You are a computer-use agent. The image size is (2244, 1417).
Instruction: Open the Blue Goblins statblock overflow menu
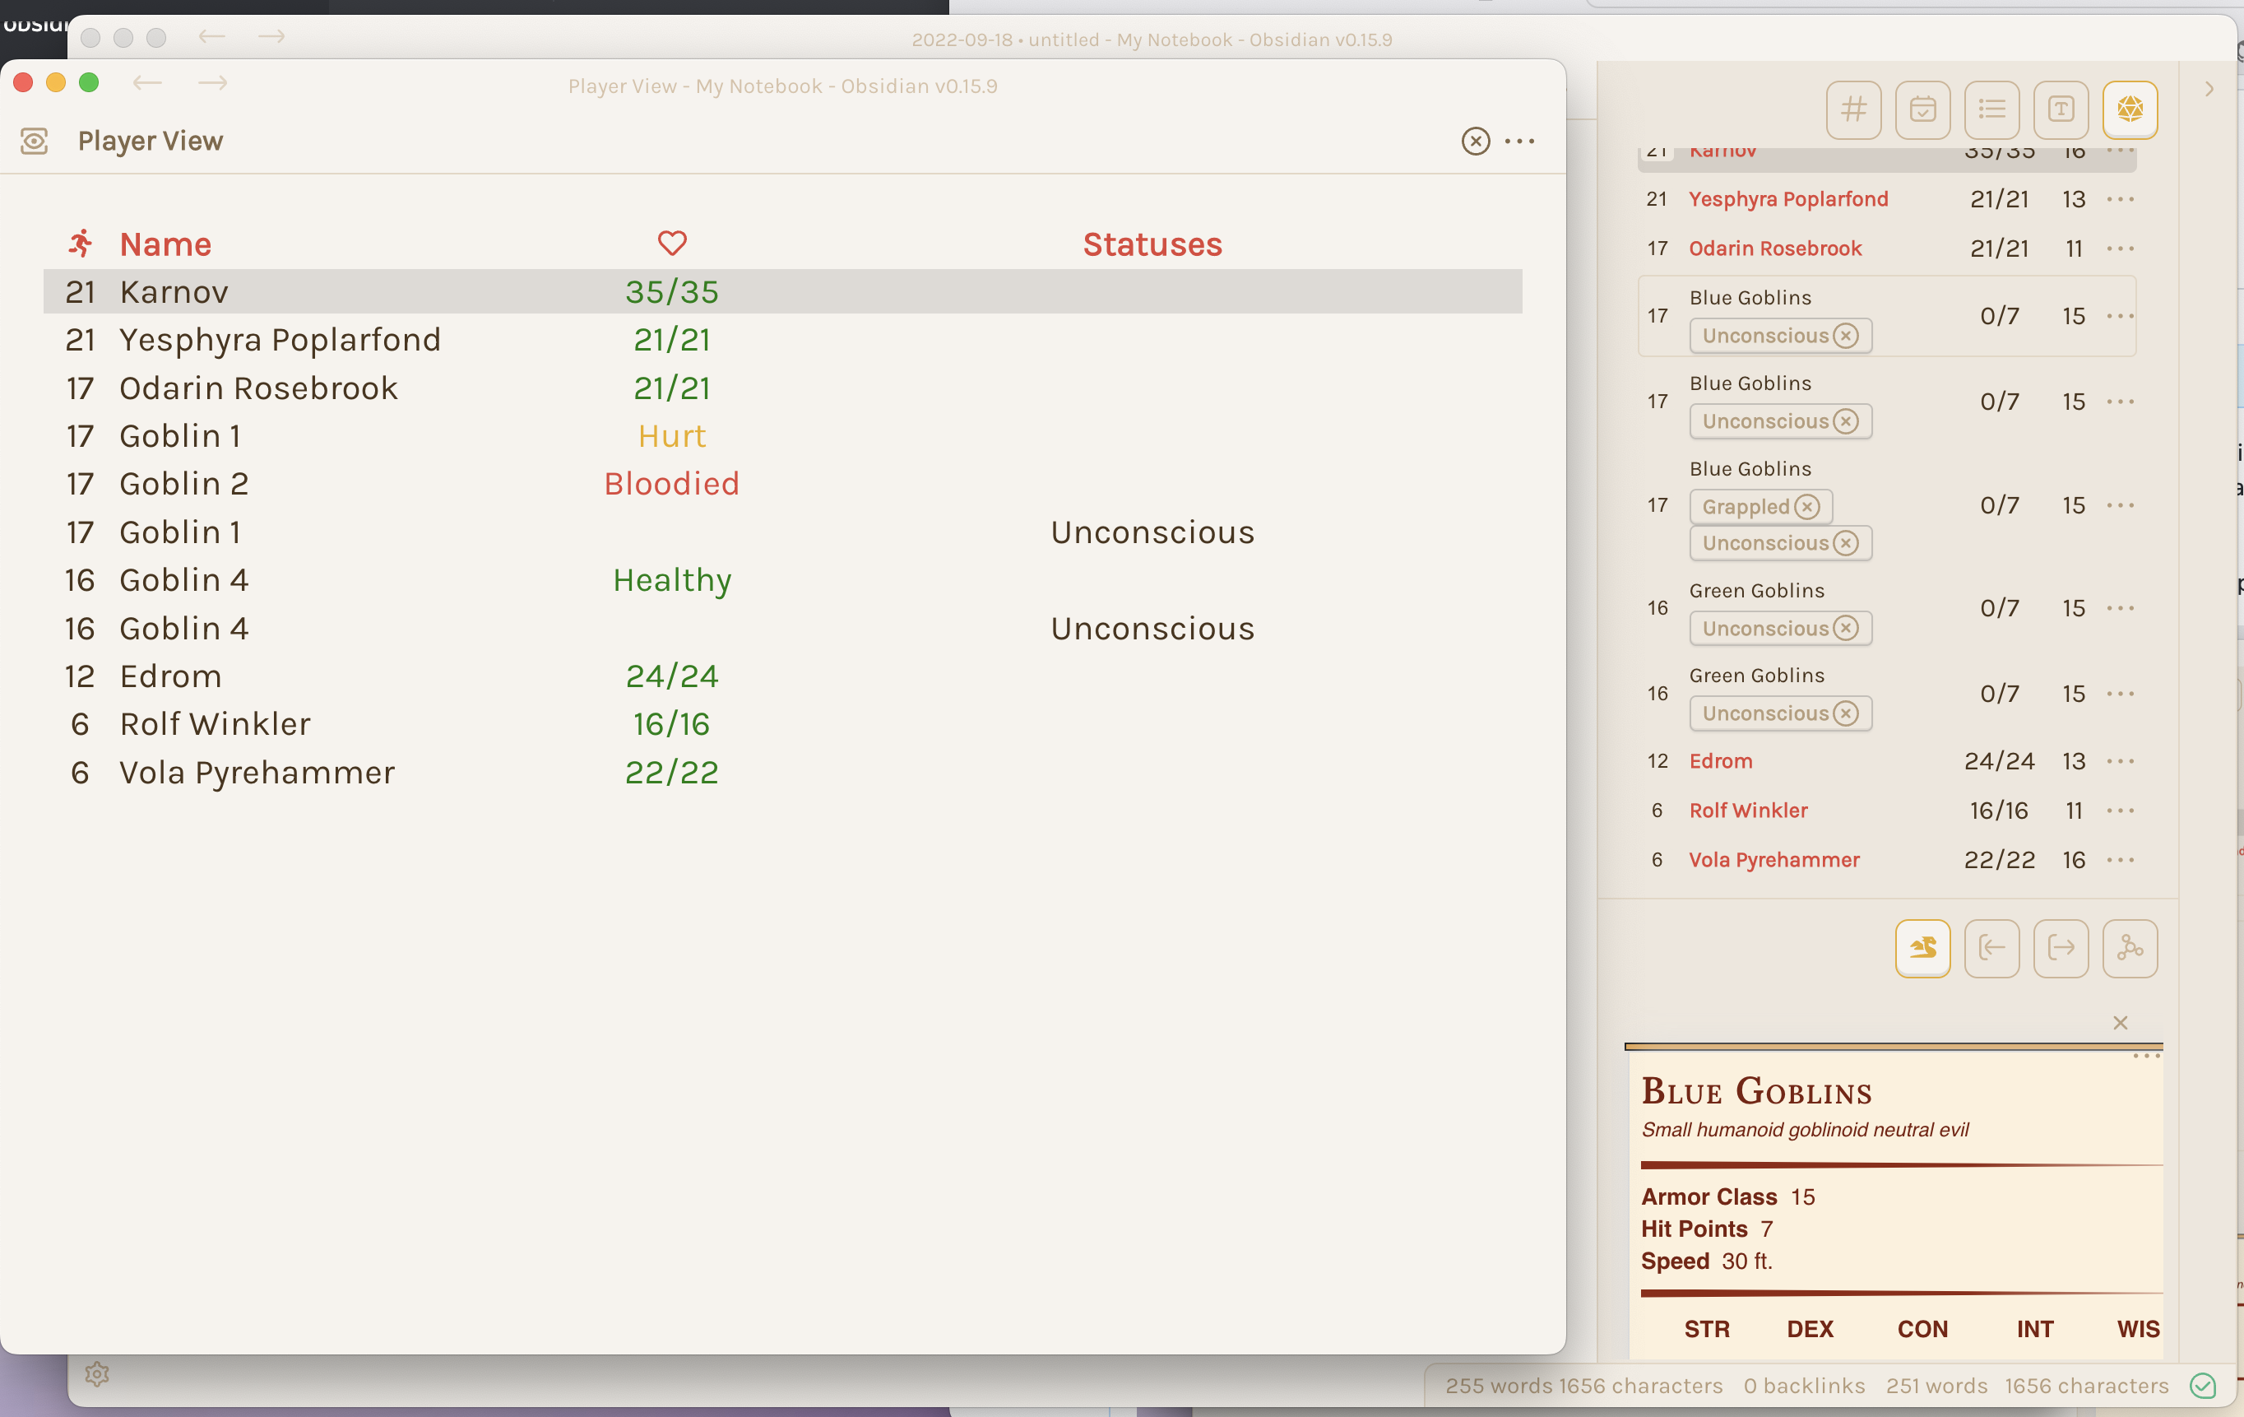click(x=2146, y=1057)
